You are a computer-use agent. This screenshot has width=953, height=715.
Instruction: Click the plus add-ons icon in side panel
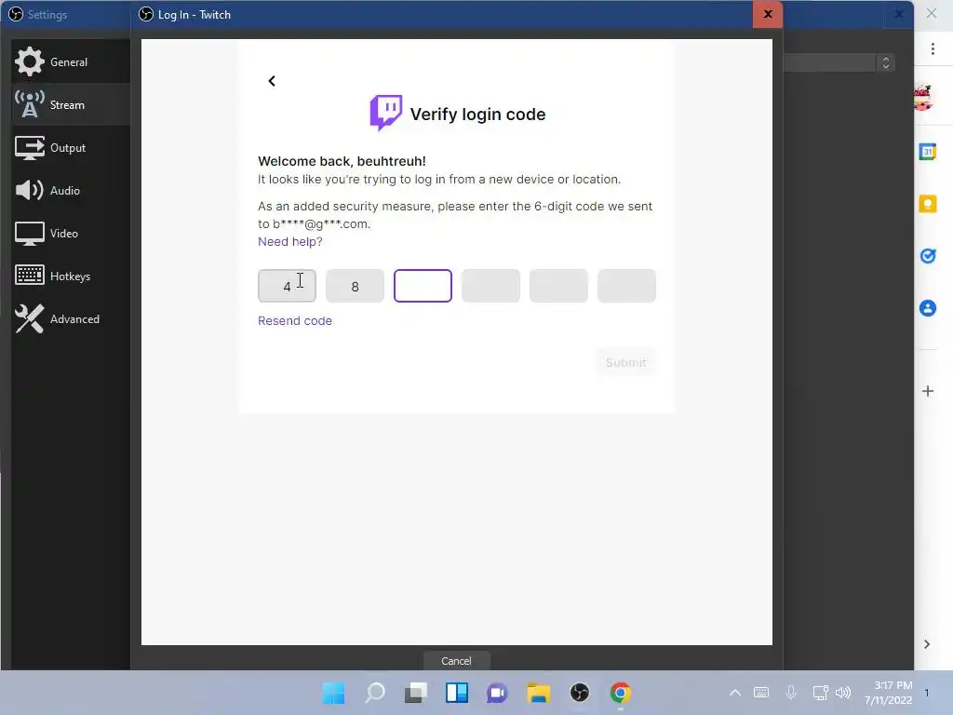(x=928, y=391)
